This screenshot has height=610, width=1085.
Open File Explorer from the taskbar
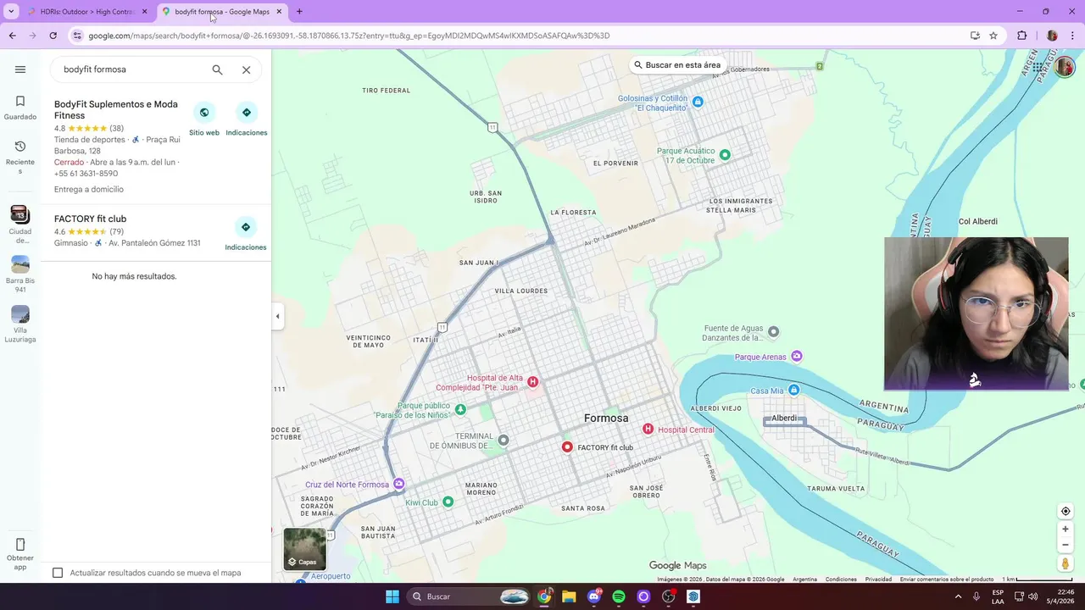tap(569, 596)
